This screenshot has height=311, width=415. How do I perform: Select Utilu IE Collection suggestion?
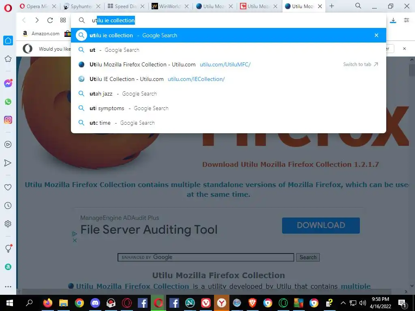point(229,79)
